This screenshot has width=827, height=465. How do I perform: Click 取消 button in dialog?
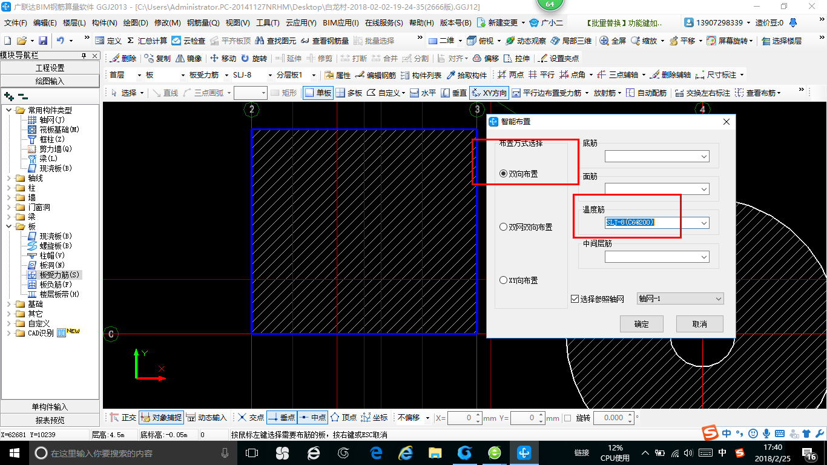click(x=699, y=324)
